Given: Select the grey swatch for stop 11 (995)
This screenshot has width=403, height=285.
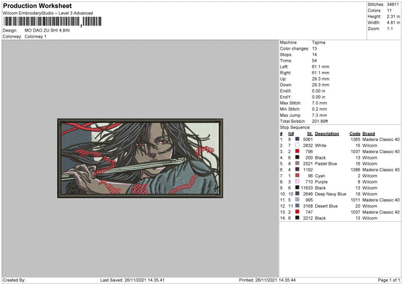Looking at the screenshot, I should (298, 200).
